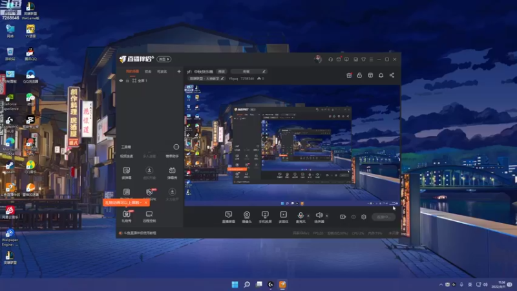This screenshot has width=517, height=291.
Task: Add a camera source (摄像头)
Action: pos(247,217)
